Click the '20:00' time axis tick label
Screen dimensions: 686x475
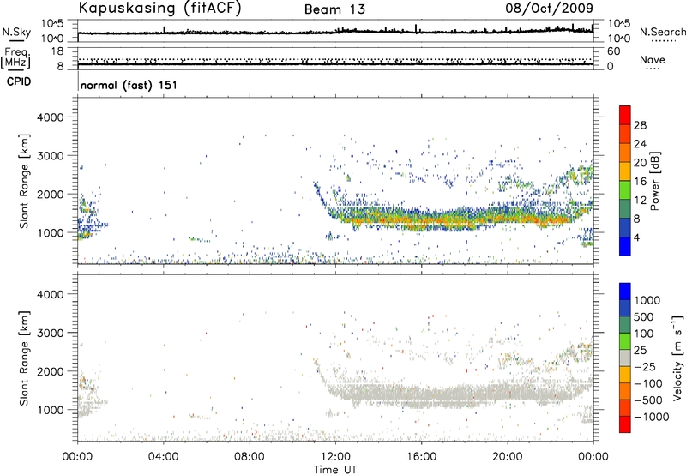(x=507, y=457)
